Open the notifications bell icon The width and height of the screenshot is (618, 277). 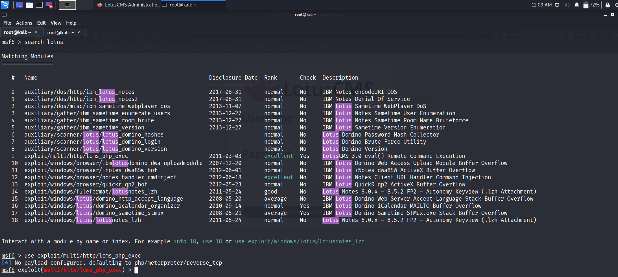pos(577,5)
